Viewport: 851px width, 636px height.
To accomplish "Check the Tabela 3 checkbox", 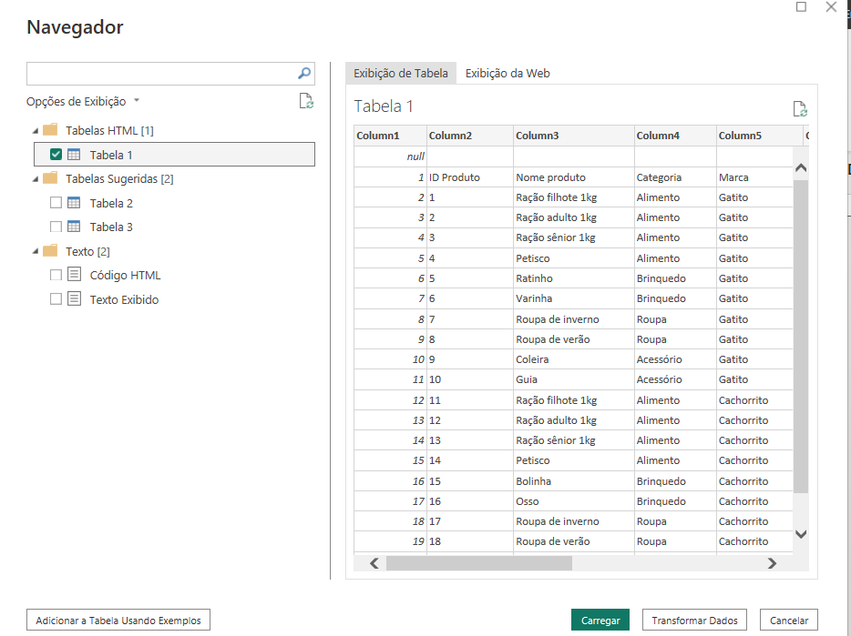I will tap(56, 227).
